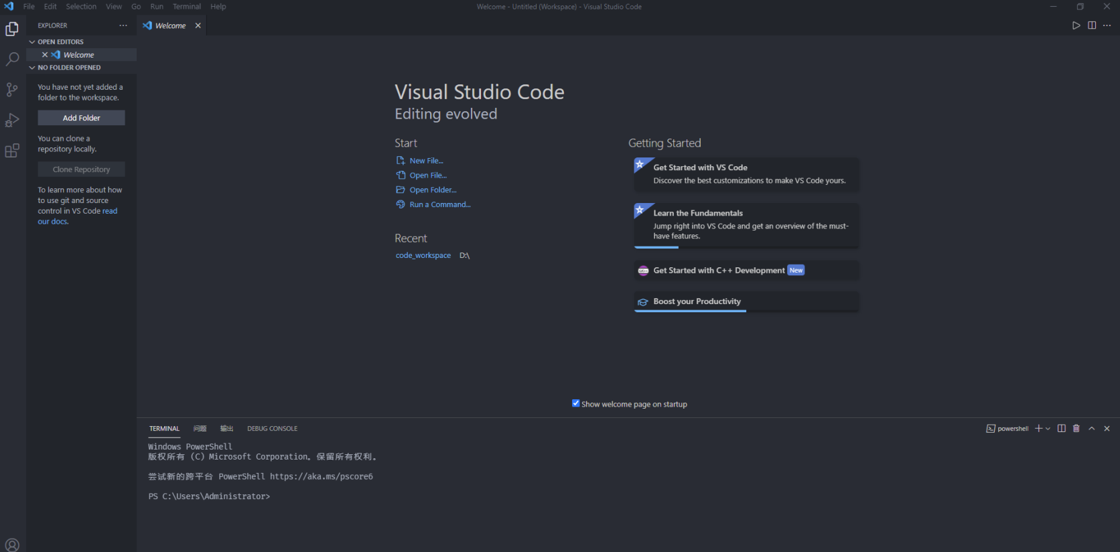Open Explorer more actions ellipsis

tap(123, 25)
